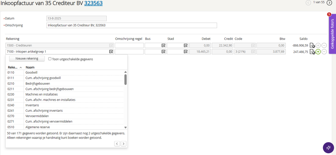
Task: Click saldo value -866.906,59
Action: coord(300,46)
